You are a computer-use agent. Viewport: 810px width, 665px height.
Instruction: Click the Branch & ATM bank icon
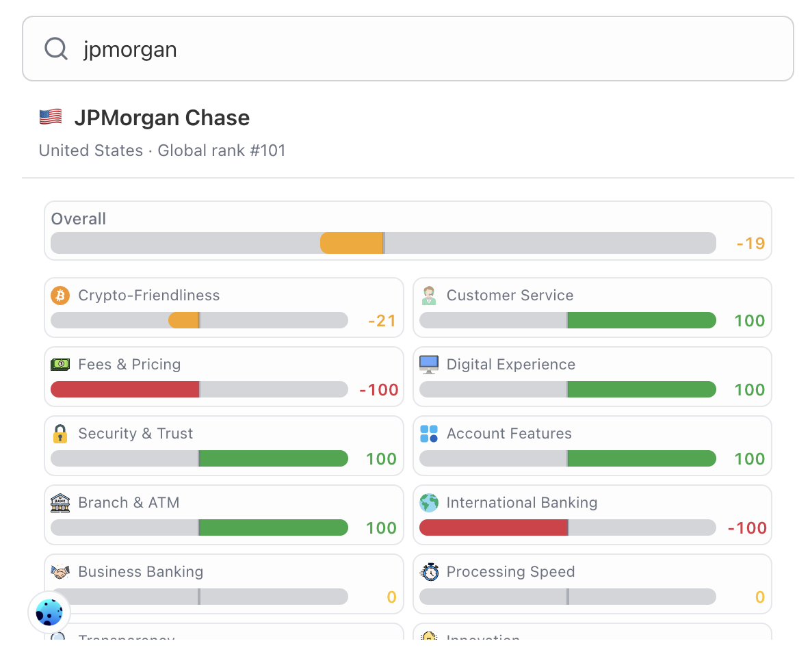click(x=60, y=502)
